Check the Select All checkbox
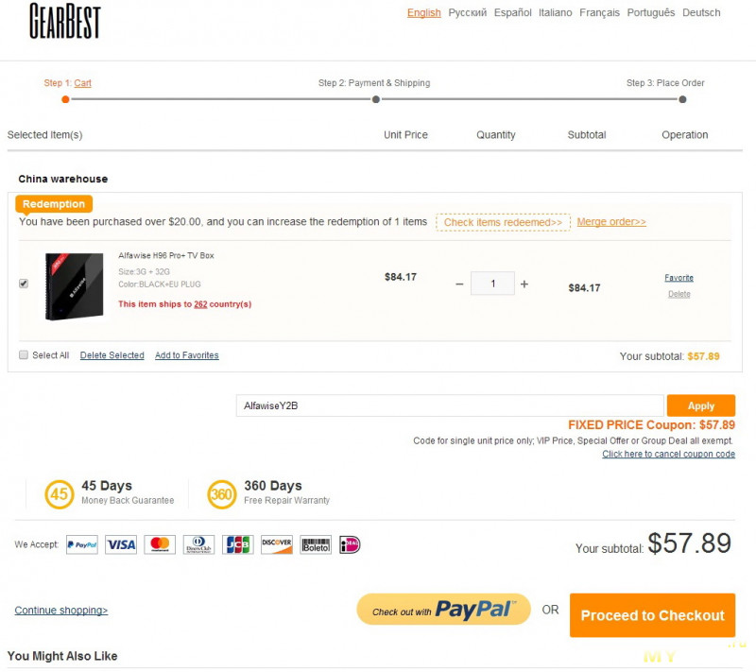The image size is (756, 672). pyautogui.click(x=24, y=354)
